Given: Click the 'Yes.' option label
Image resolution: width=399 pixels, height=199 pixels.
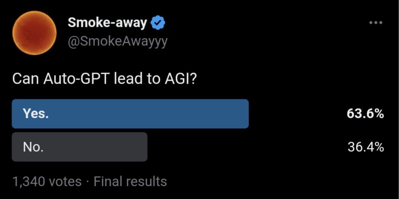Looking at the screenshot, I should tap(36, 114).
